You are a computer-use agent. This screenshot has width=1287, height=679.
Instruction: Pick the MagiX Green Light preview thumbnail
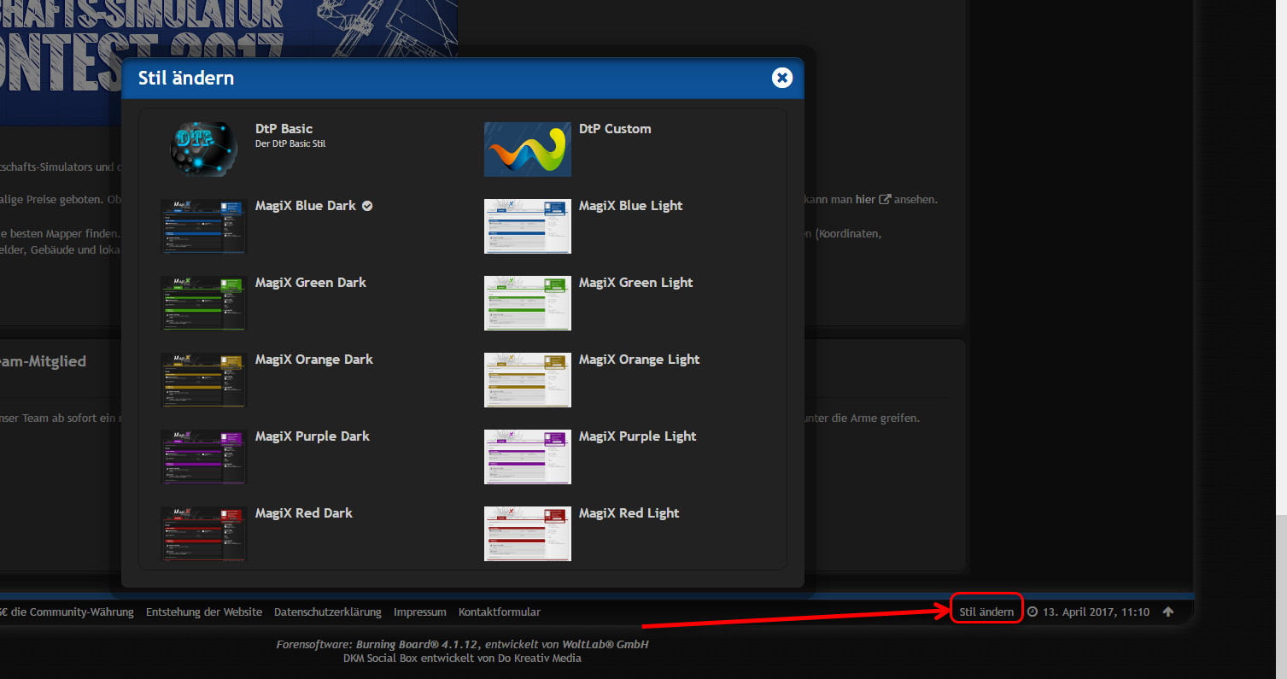click(527, 302)
